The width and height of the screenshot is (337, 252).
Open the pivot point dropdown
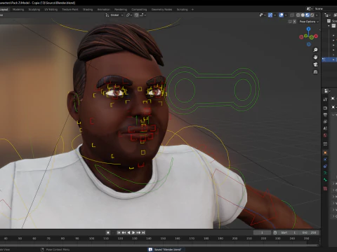click(129, 15)
